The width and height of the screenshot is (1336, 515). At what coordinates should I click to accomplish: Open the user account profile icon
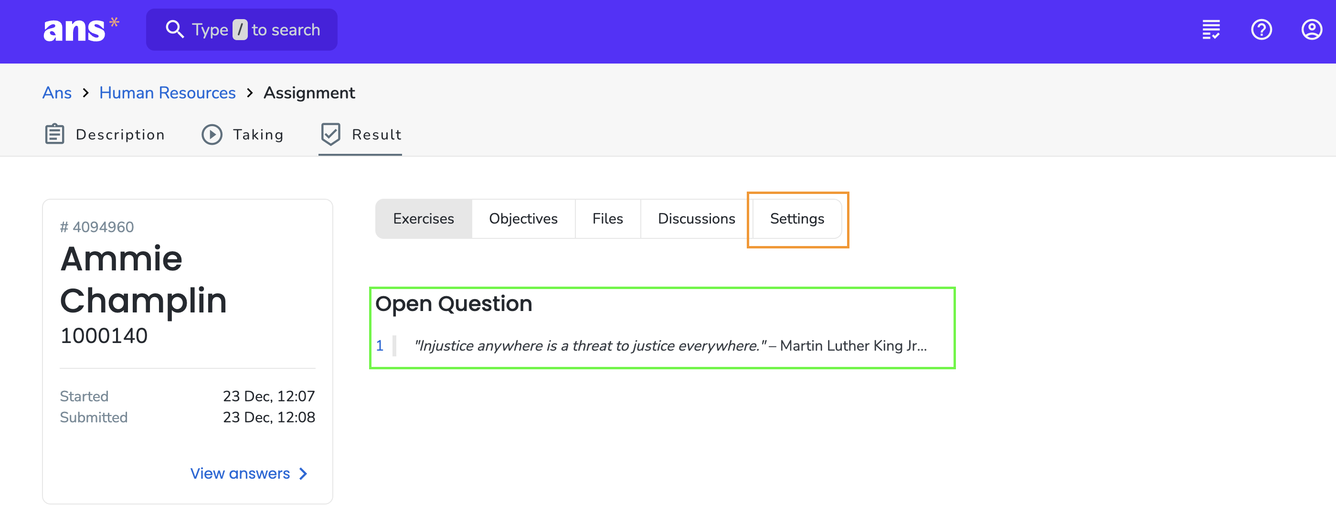coord(1312,30)
